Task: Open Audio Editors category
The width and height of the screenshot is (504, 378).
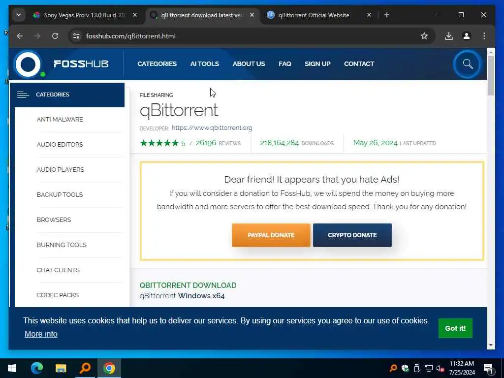Action: [60, 145]
